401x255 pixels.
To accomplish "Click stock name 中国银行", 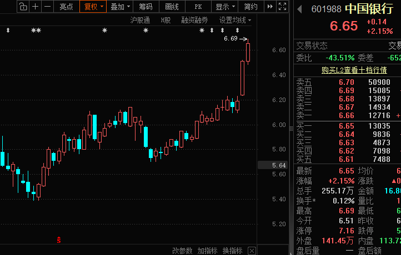I will 369,9.
